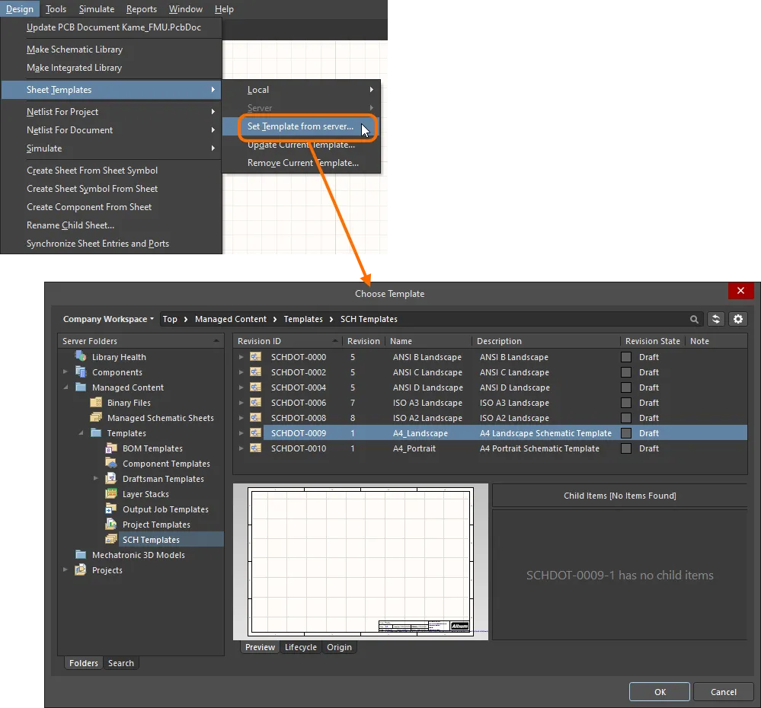The height and width of the screenshot is (708, 761).
Task: Click the Binary Files folder icon
Action: click(96, 403)
